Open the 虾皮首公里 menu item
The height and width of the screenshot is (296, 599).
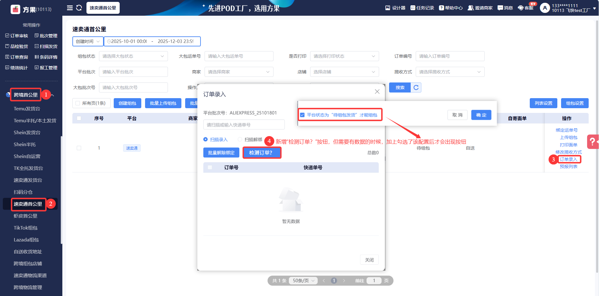click(25, 216)
